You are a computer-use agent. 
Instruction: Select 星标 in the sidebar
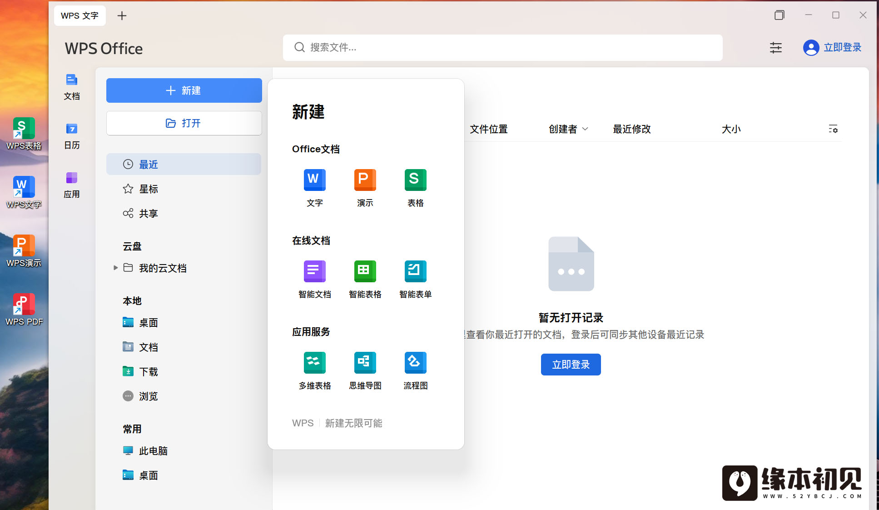(x=148, y=189)
